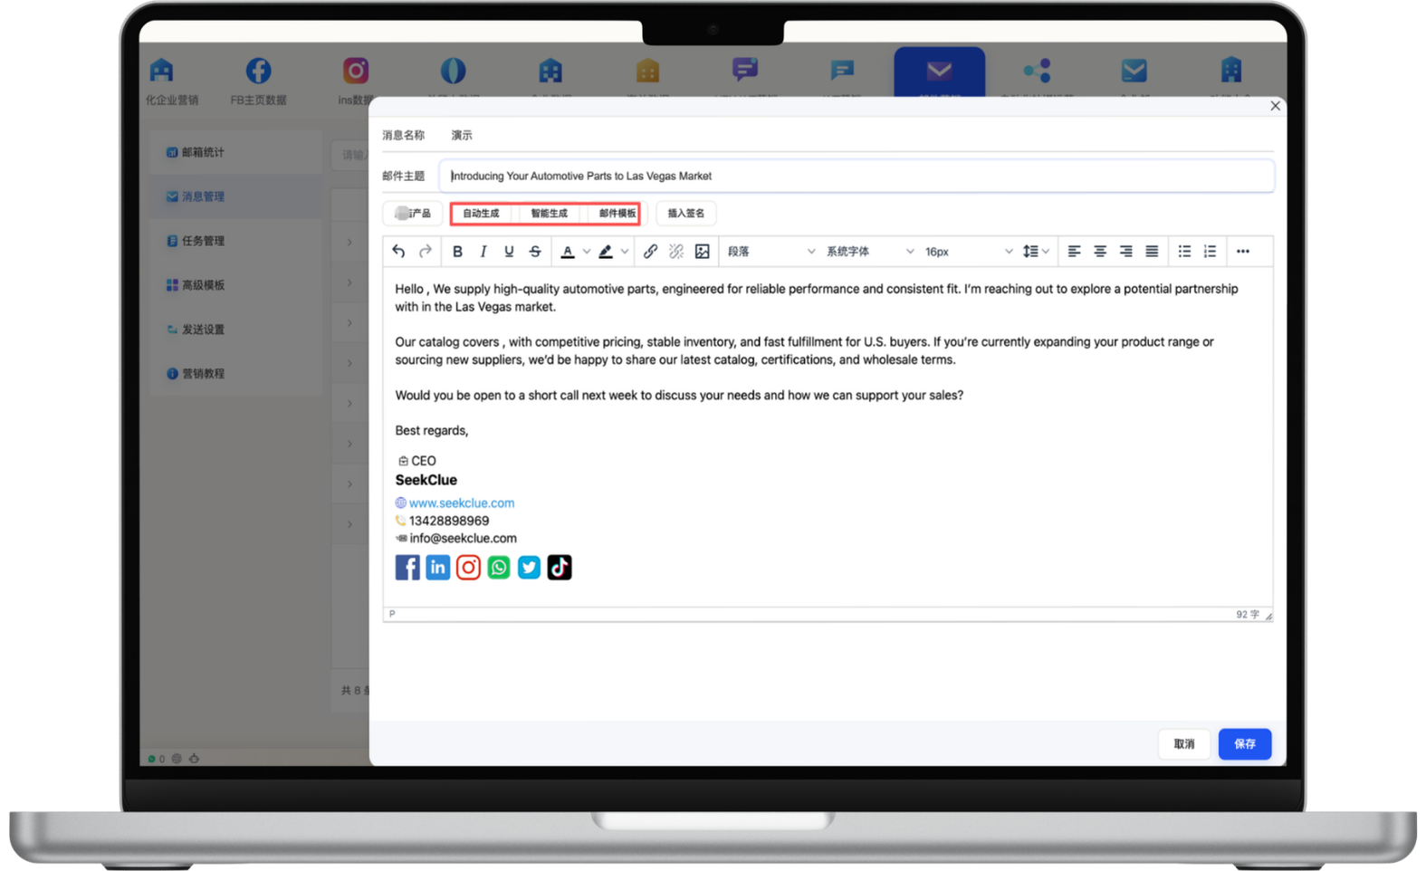Screen dimensions: 1426x871
Task: Insert a bulleted list
Action: (x=1184, y=252)
